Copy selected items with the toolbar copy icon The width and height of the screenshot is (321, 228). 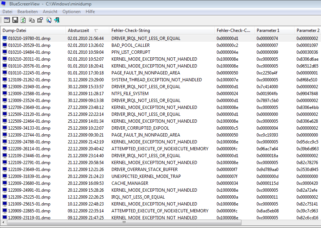pyautogui.click(x=32, y=20)
